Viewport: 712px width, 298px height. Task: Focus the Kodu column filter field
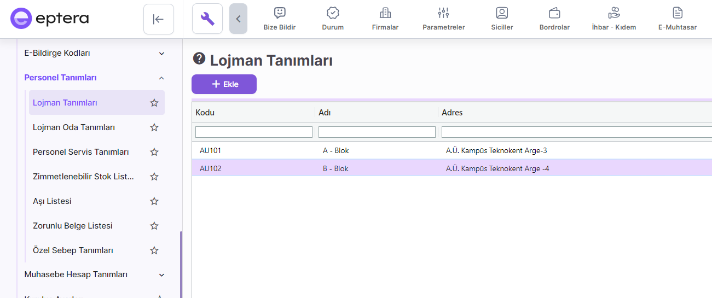[x=254, y=132]
